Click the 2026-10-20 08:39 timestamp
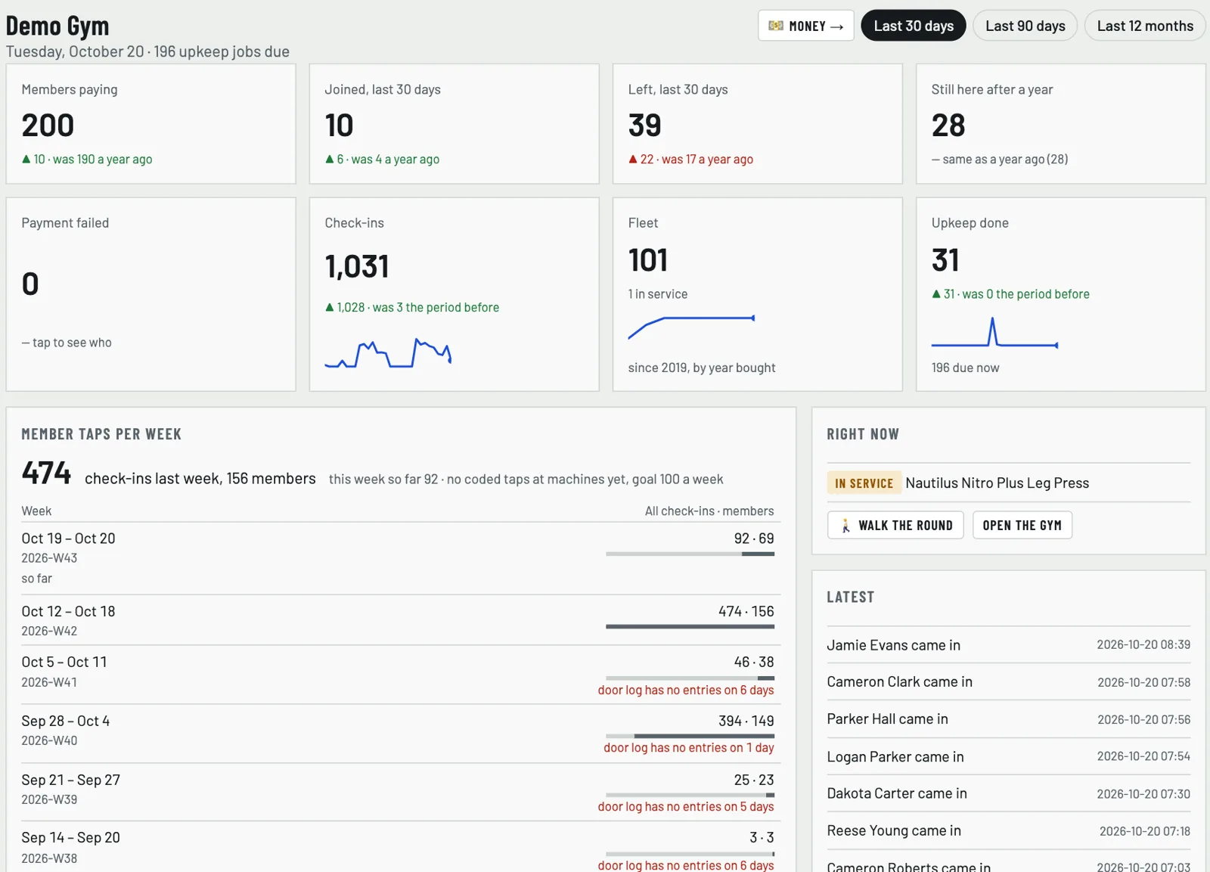Screen dimensions: 1210x872 tap(1143, 645)
